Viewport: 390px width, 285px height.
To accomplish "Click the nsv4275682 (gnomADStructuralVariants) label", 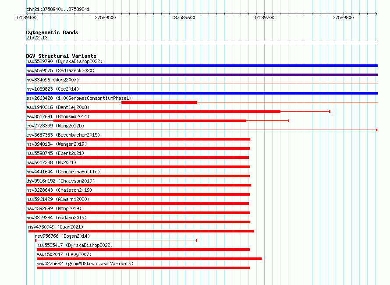I will (85, 264).
